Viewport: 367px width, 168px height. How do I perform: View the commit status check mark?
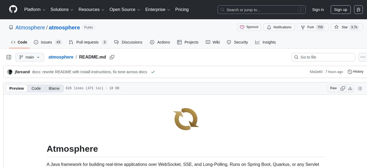tap(153, 72)
